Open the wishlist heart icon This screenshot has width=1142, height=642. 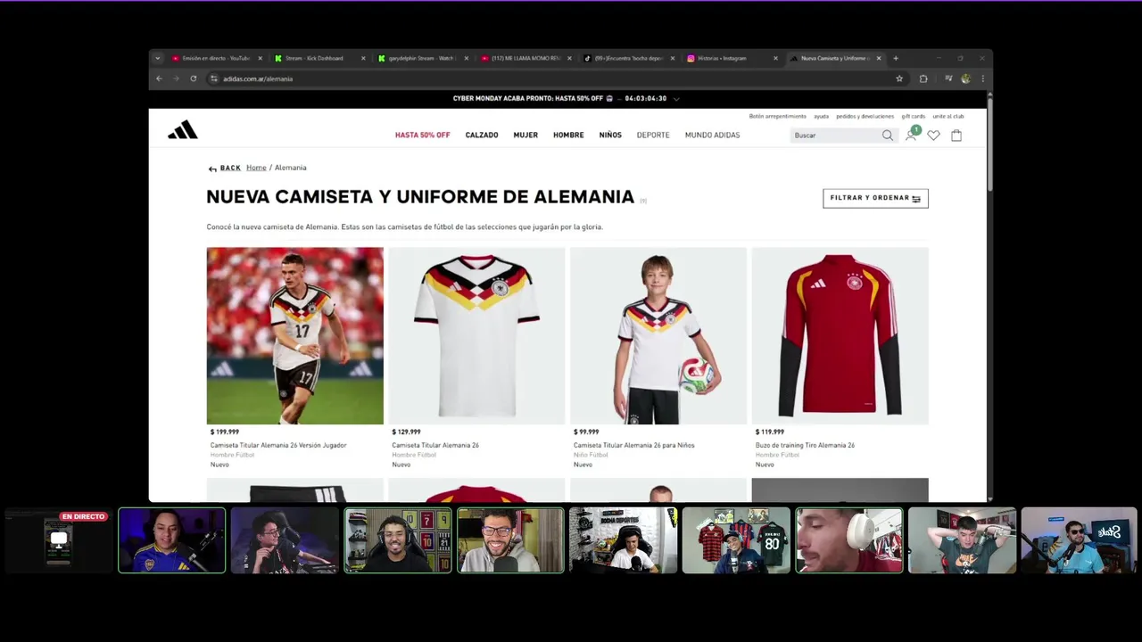(933, 136)
